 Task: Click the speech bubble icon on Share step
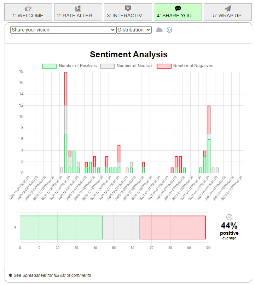(x=178, y=8)
